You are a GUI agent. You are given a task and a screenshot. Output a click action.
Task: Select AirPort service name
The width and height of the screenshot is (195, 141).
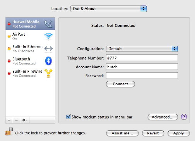pyautogui.click(x=19, y=34)
